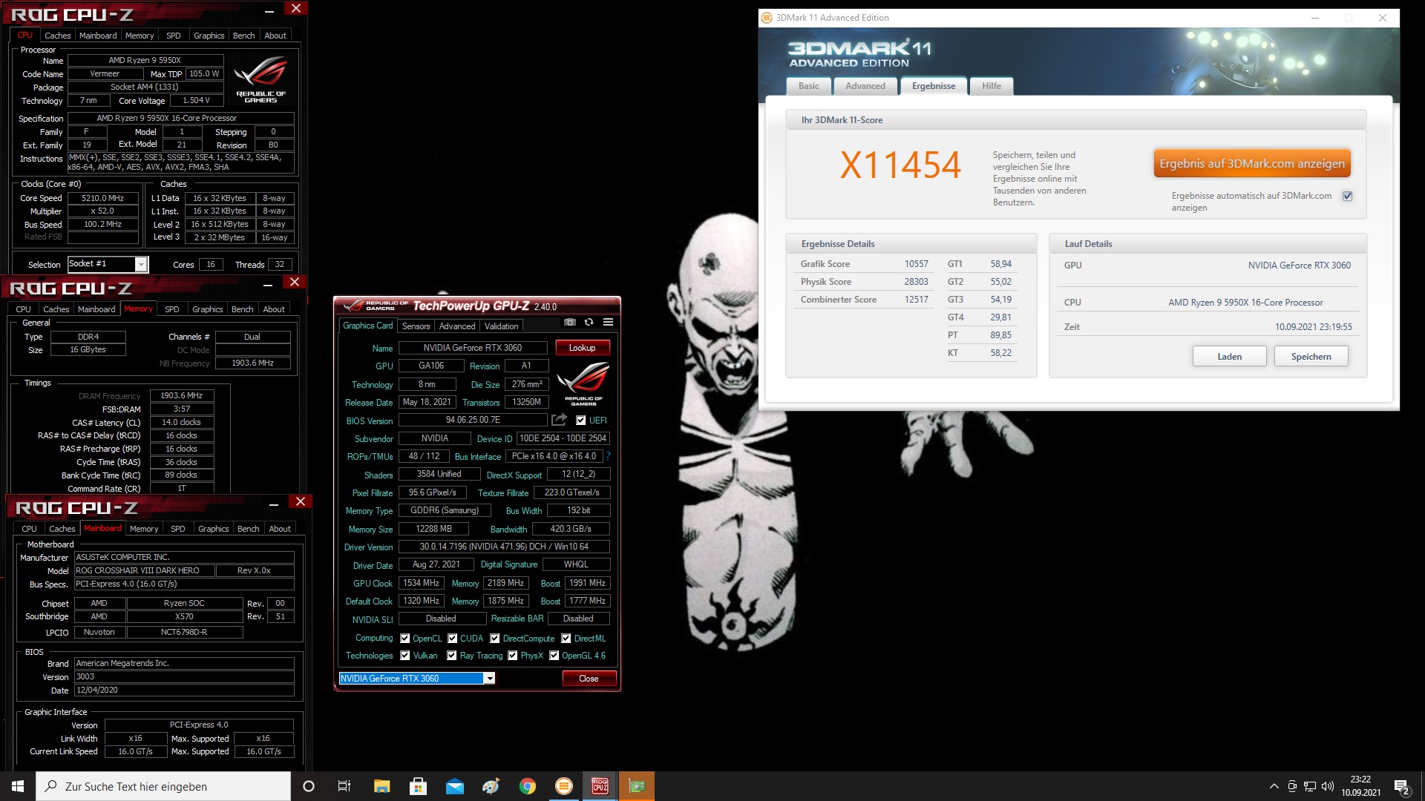1425x801 pixels.
Task: Show hidden system tray icons
Action: [x=1274, y=786]
